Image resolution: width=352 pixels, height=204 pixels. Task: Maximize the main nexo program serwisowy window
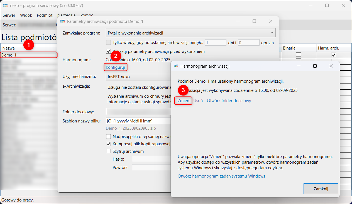tap(327, 5)
